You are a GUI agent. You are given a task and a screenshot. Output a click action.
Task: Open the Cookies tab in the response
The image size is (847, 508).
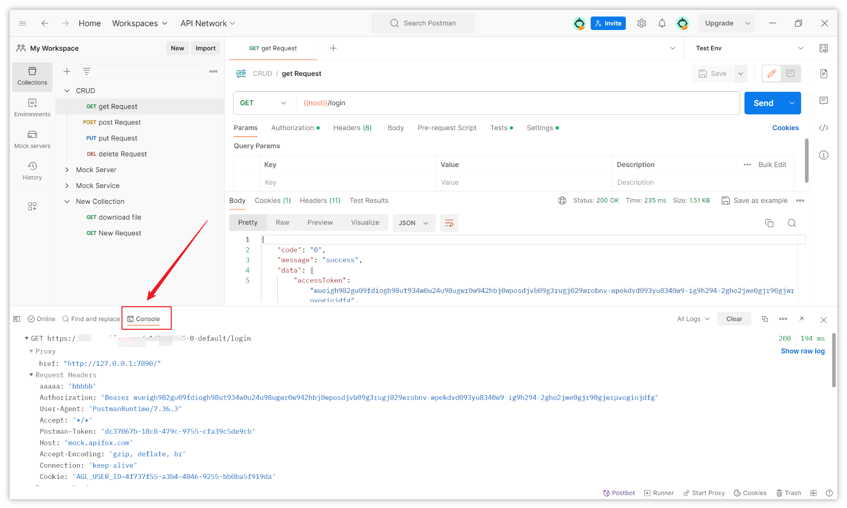pyautogui.click(x=272, y=200)
